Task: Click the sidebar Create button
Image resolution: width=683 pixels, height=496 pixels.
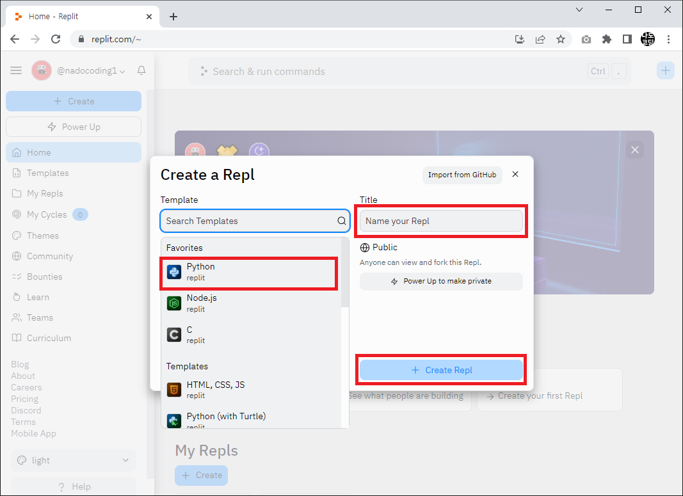Action: pos(74,101)
